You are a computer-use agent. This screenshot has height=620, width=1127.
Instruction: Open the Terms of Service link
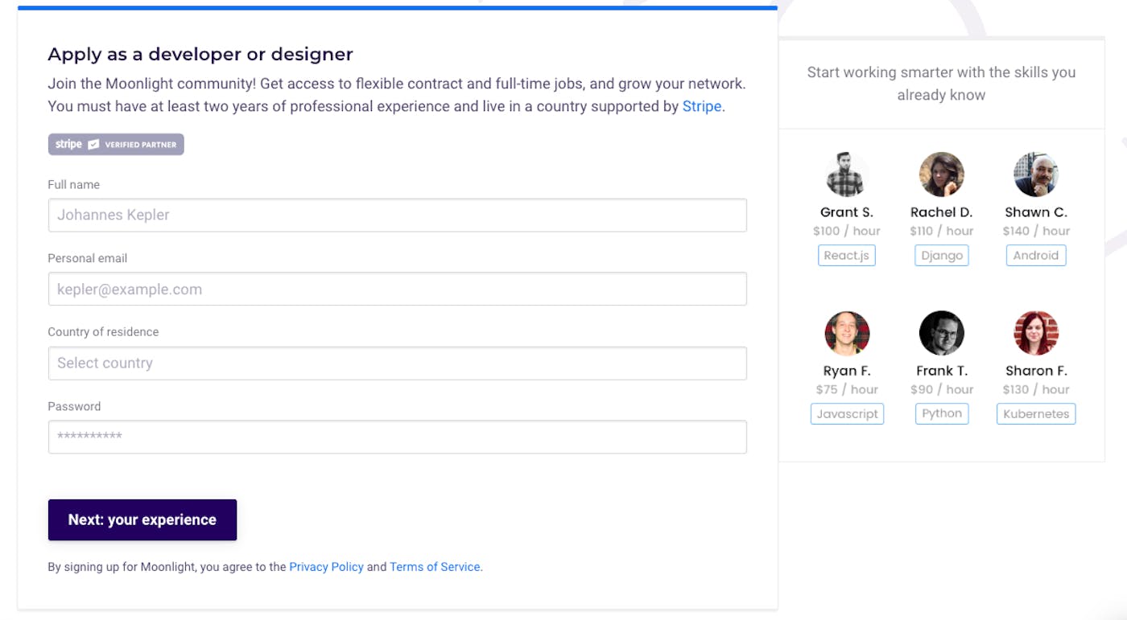pos(436,567)
